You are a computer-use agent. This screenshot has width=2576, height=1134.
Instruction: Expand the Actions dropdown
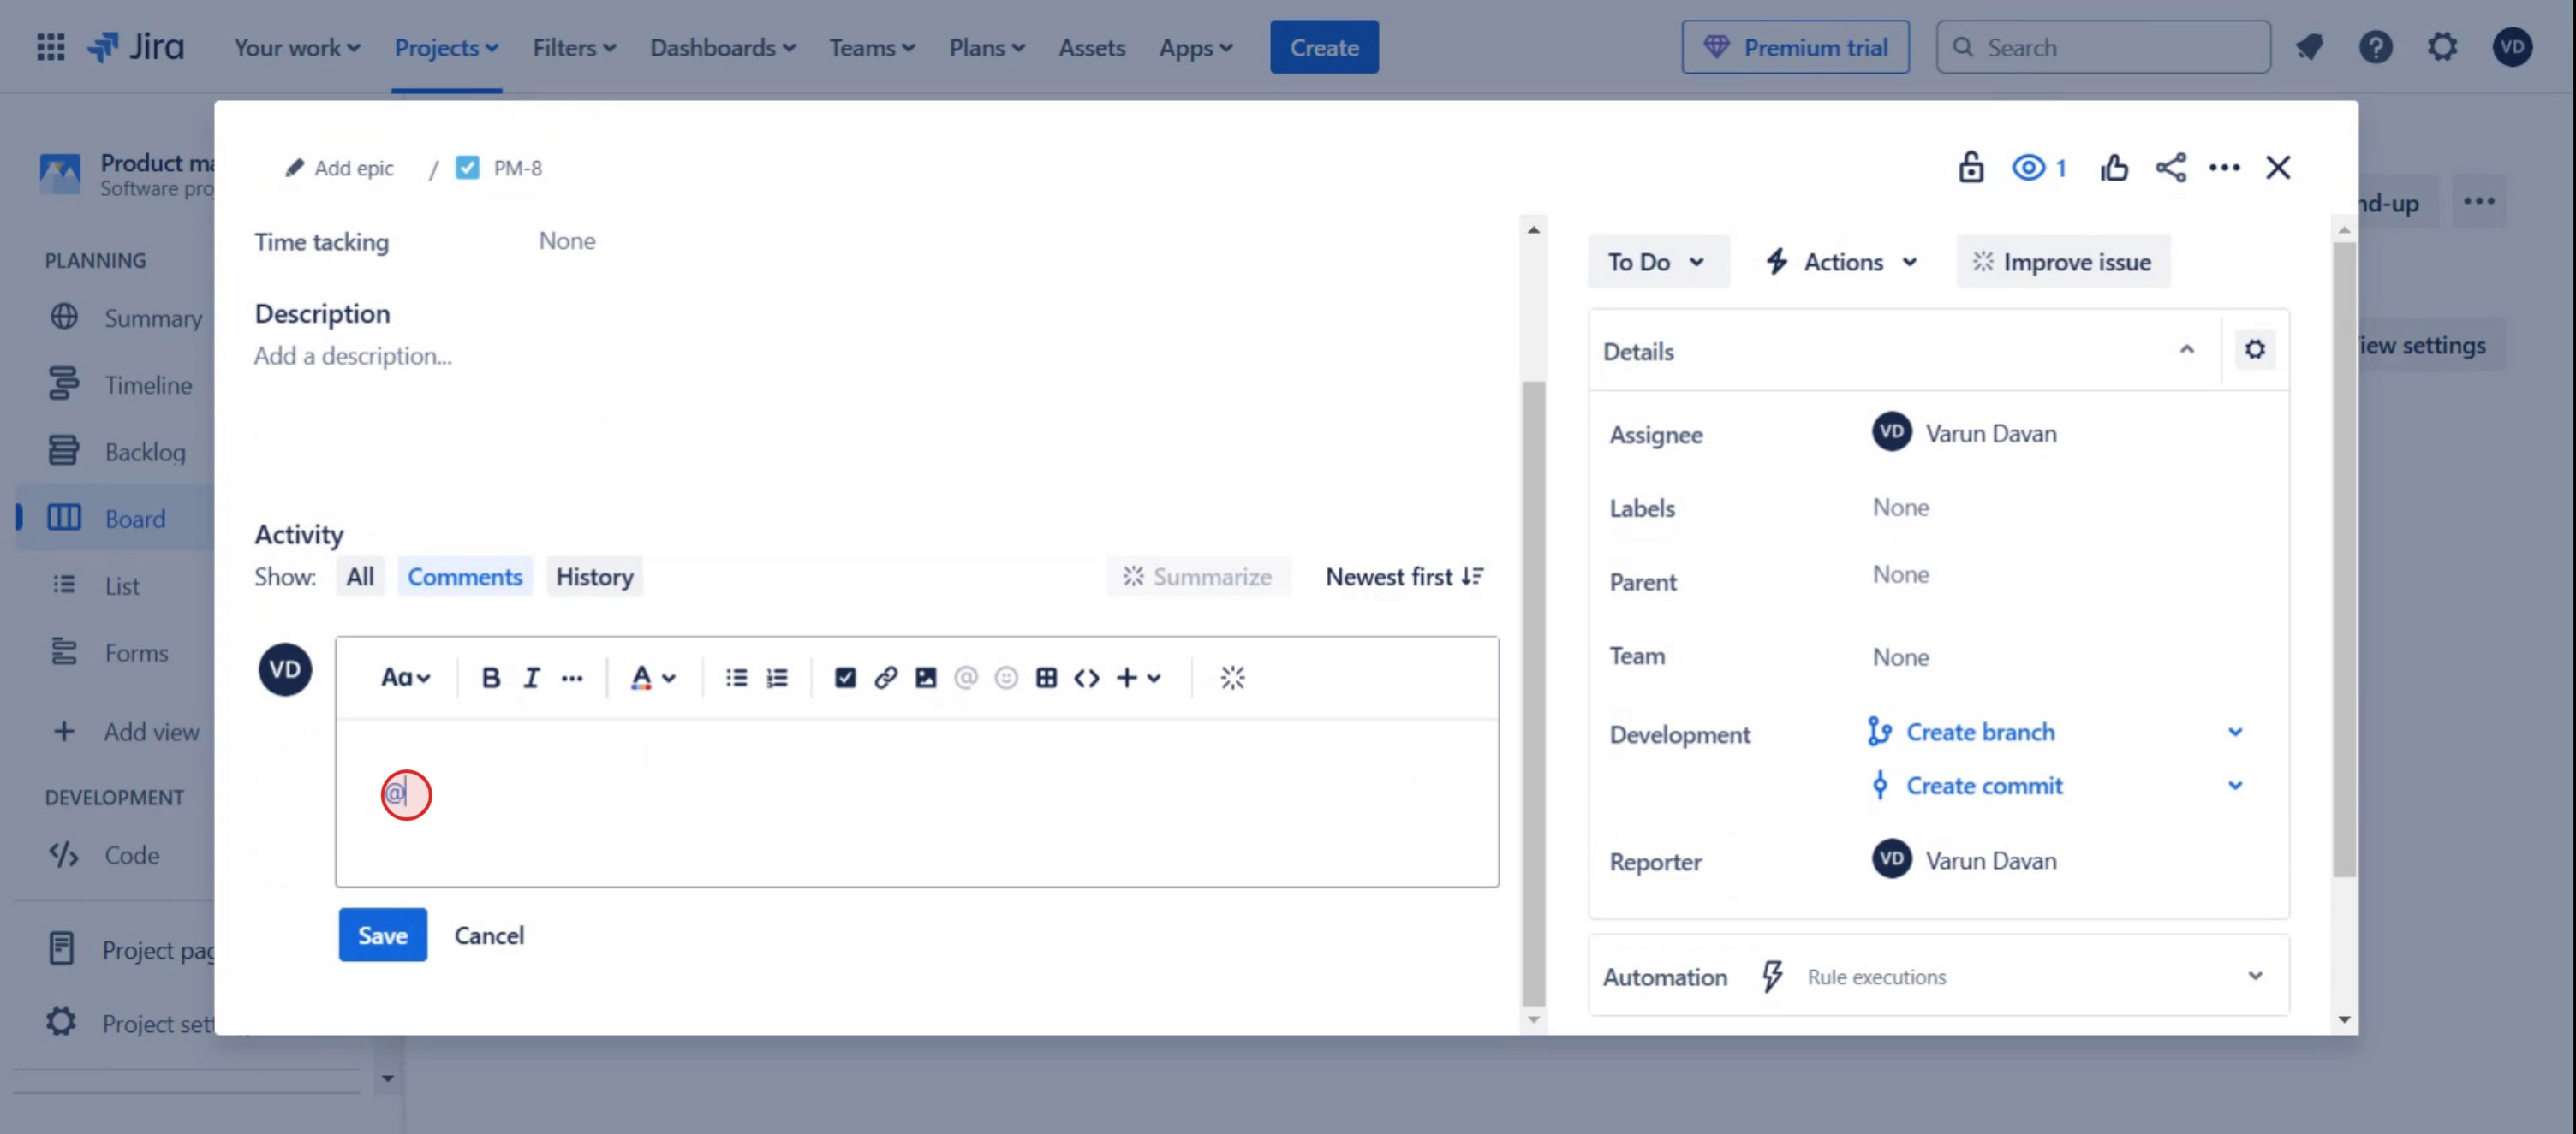pos(1841,262)
